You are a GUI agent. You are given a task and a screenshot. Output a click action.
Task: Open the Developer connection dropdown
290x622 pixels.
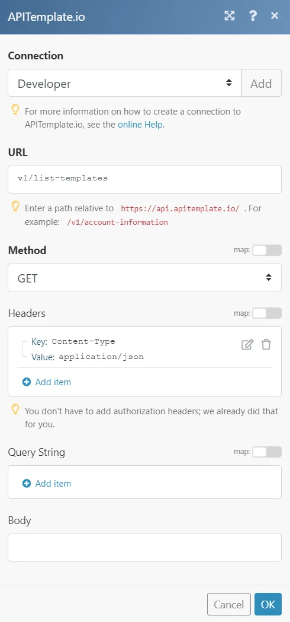(125, 83)
